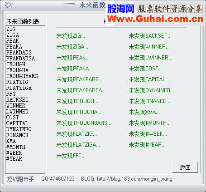Select #MONTH in the list
This screenshot has width=206, height=192.
point(16,147)
